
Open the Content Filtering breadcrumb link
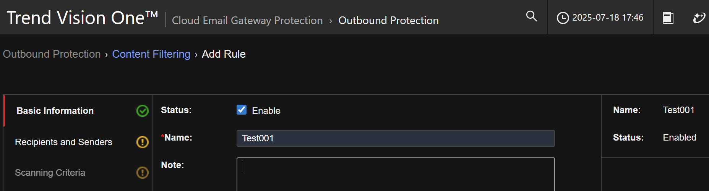pyautogui.click(x=151, y=54)
